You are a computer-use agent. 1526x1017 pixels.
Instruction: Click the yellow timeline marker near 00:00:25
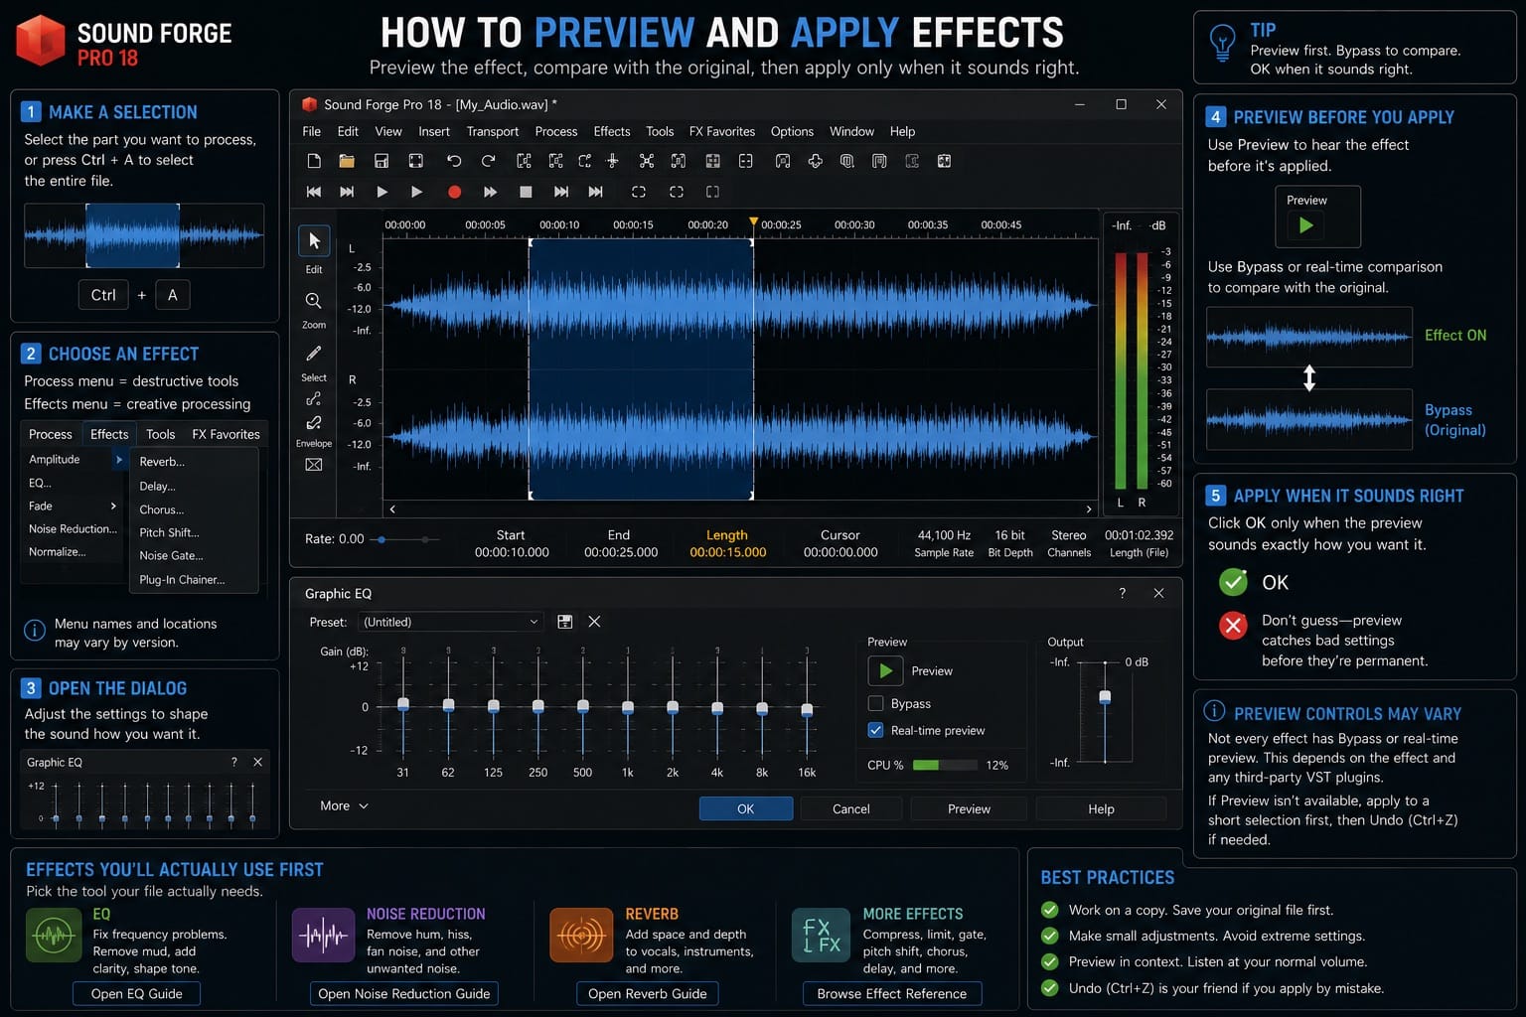coord(753,222)
